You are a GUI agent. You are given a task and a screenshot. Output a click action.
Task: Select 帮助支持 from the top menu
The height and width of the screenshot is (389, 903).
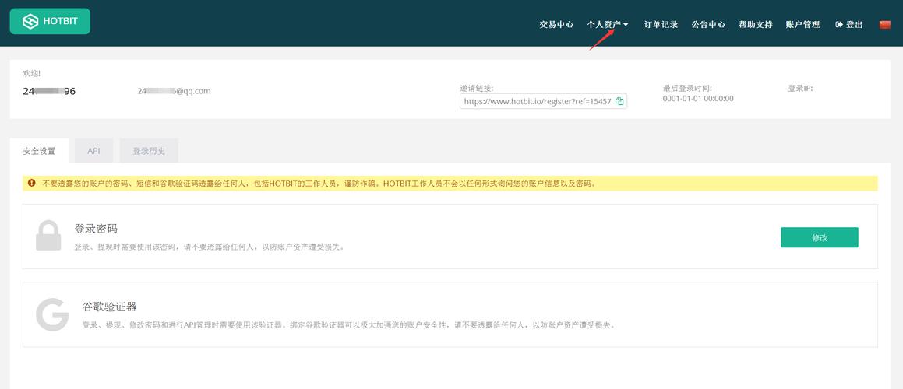(756, 24)
